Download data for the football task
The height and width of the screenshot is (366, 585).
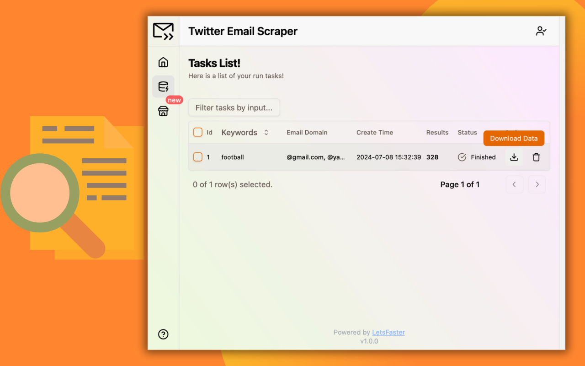click(x=514, y=157)
